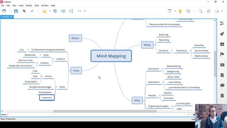Collapse the What branch
Viewport: 227px width, 128px height.
tap(155, 45)
